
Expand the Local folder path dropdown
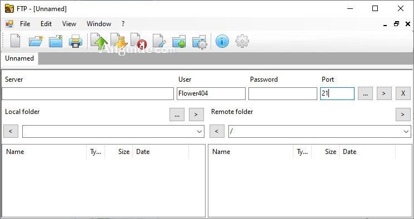pos(199,131)
